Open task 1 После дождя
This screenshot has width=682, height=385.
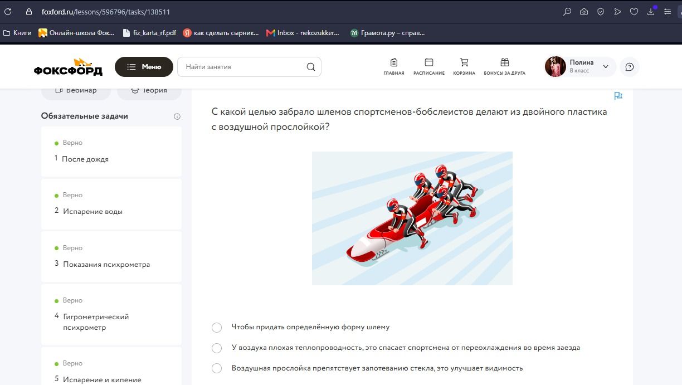pos(111,152)
